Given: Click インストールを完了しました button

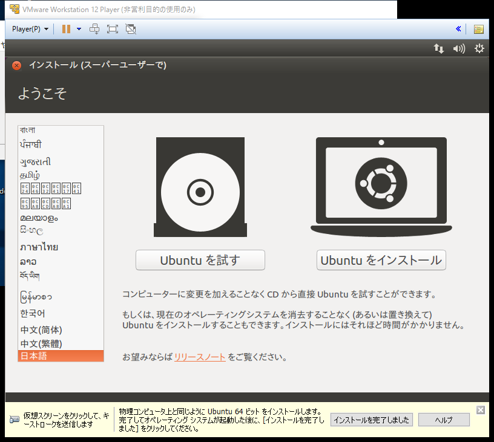Looking at the screenshot, I should (372, 420).
